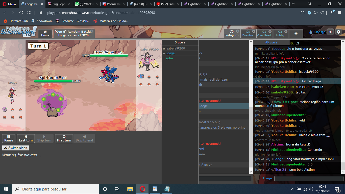Open a new browser tab with plus
Screen dimensions: 345x194
pyautogui.click(x=293, y=4)
